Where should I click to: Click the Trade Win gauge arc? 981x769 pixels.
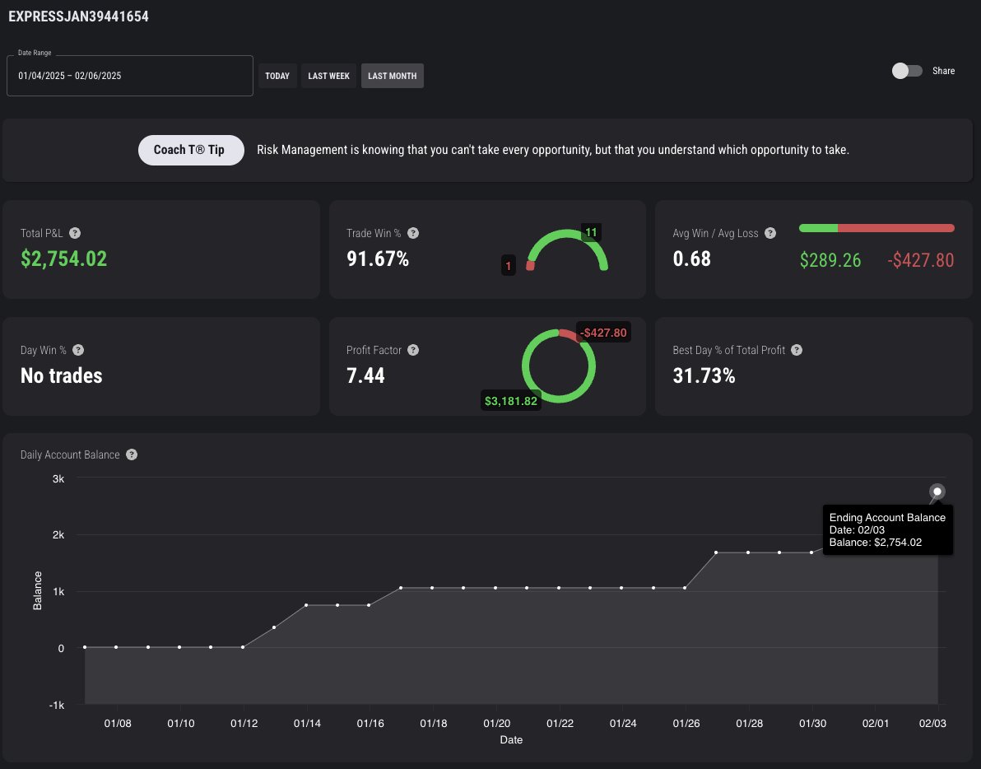[x=567, y=249]
